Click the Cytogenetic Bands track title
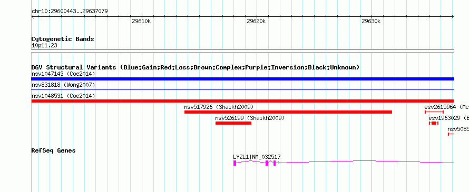The width and height of the screenshot is (469, 192). tap(63, 39)
